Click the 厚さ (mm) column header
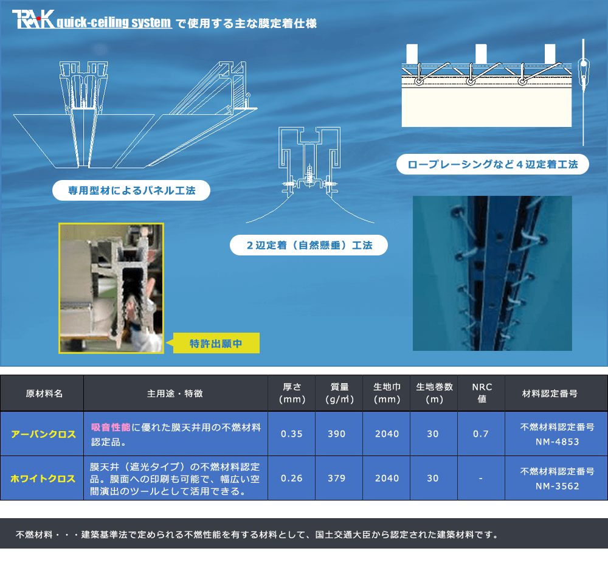The width and height of the screenshot is (608, 582). [292, 393]
